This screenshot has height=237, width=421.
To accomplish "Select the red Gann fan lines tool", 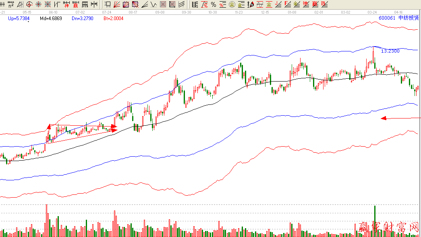I will click(116, 5).
